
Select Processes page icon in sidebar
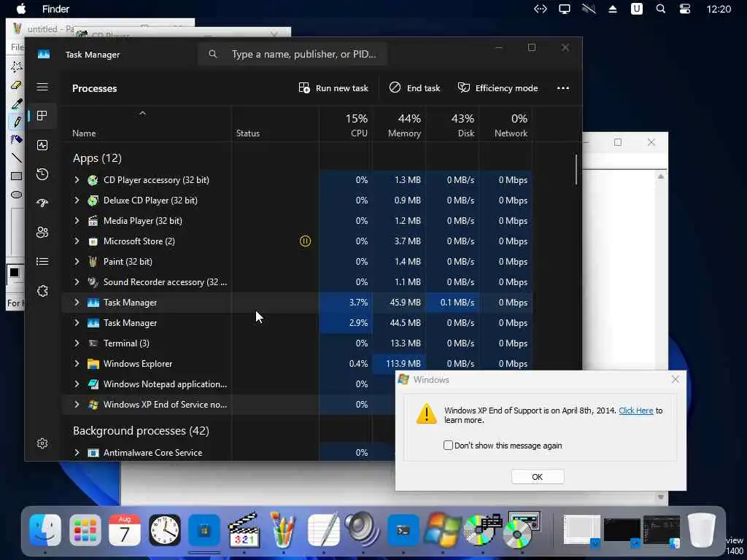[x=42, y=116]
